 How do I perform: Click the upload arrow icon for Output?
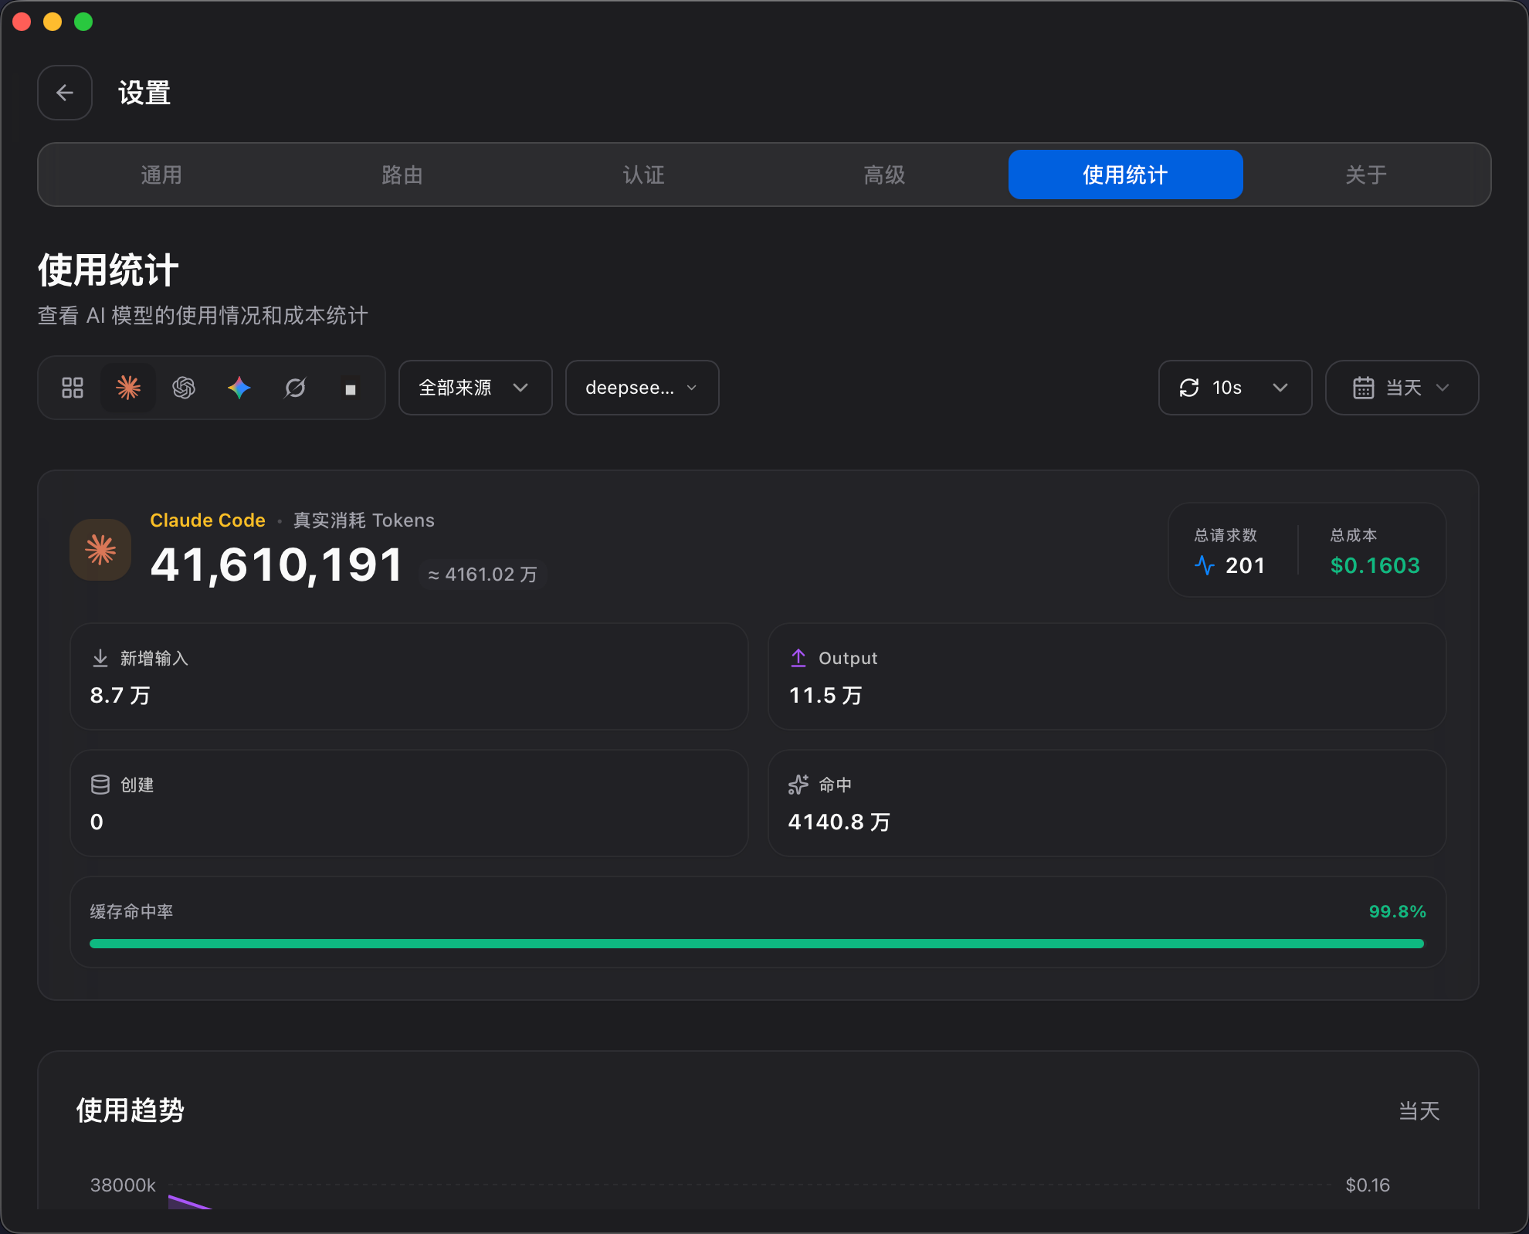point(798,658)
